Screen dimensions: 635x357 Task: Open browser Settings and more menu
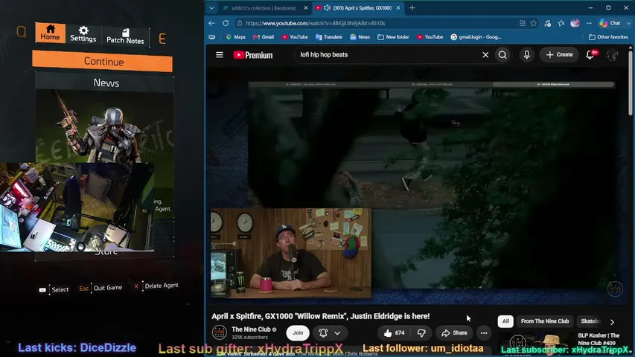click(x=589, y=23)
